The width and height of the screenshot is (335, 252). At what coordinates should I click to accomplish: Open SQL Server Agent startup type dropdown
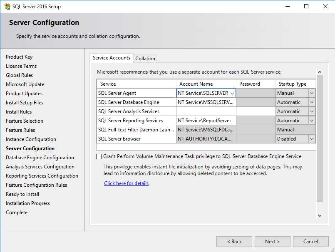tap(312, 93)
